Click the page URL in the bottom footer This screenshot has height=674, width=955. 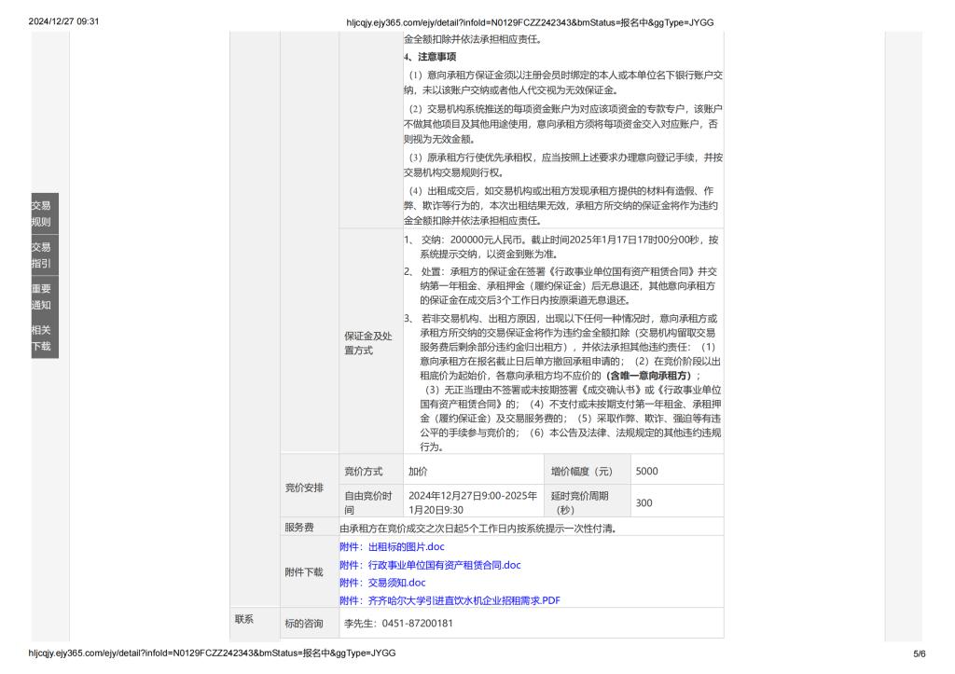pos(213,653)
